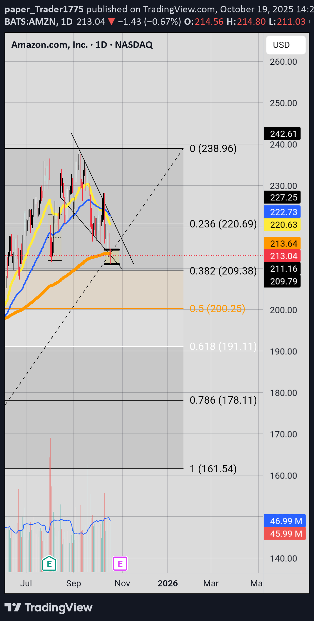Click the orange 0.5 (200.25) level label
Viewport: 314px width, 621px height.
(217, 309)
